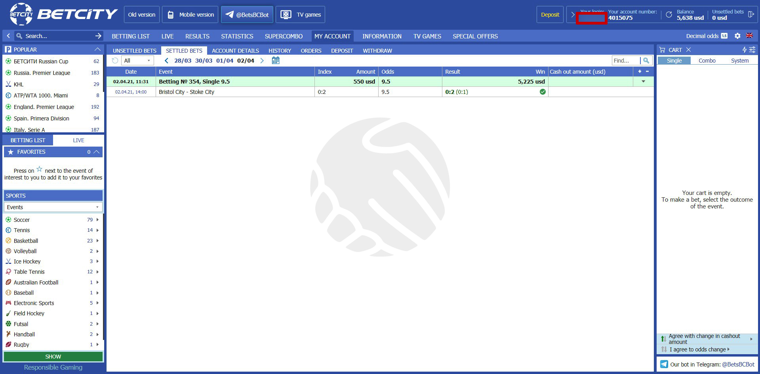Open Statistics menu
The height and width of the screenshot is (374, 760).
click(x=237, y=36)
